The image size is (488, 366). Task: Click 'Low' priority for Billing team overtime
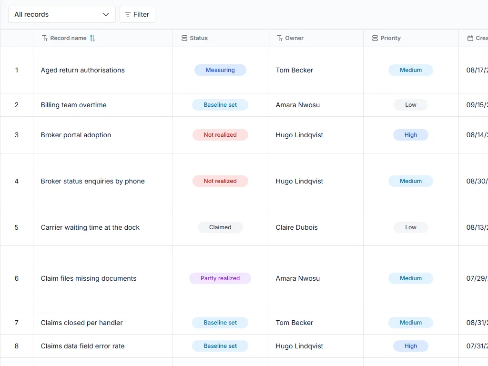(411, 105)
